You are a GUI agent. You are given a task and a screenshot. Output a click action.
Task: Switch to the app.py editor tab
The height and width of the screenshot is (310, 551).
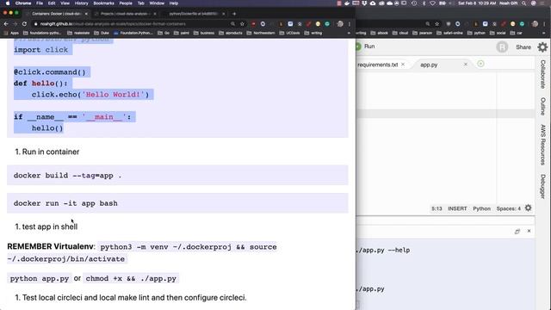pyautogui.click(x=429, y=65)
